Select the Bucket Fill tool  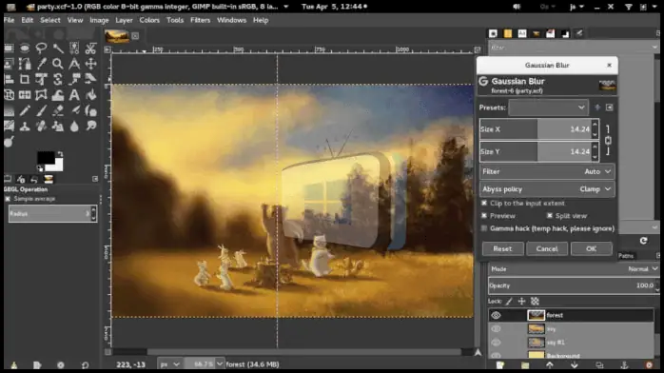(90, 95)
